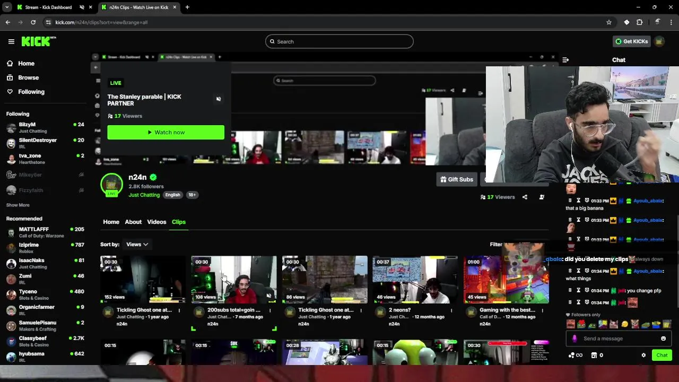Open the Just Chatting category link under n24n

144,195
